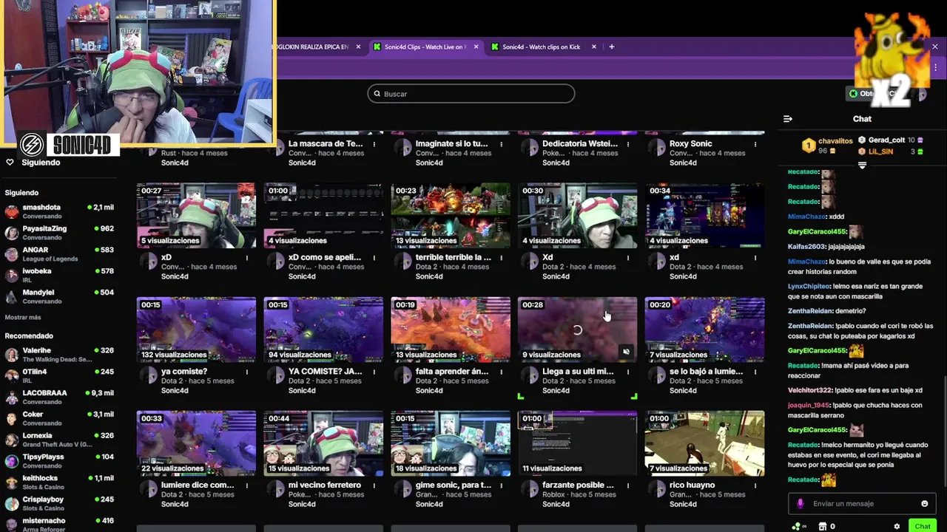Image resolution: width=947 pixels, height=532 pixels.
Task: Open options menu for clip 'Llega a su ulti mi...'
Action: [x=628, y=372]
